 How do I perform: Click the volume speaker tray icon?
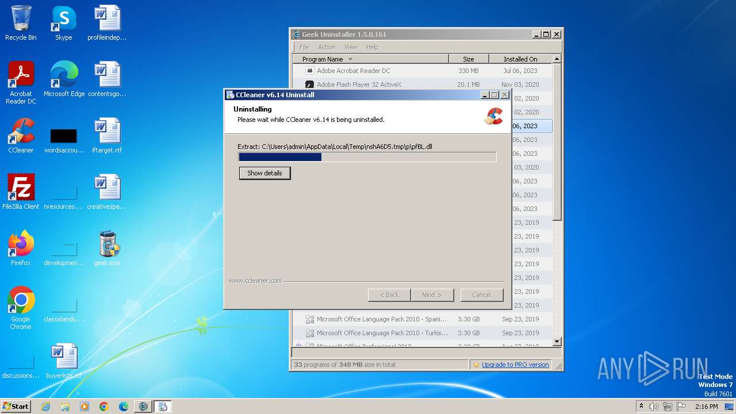(x=654, y=407)
